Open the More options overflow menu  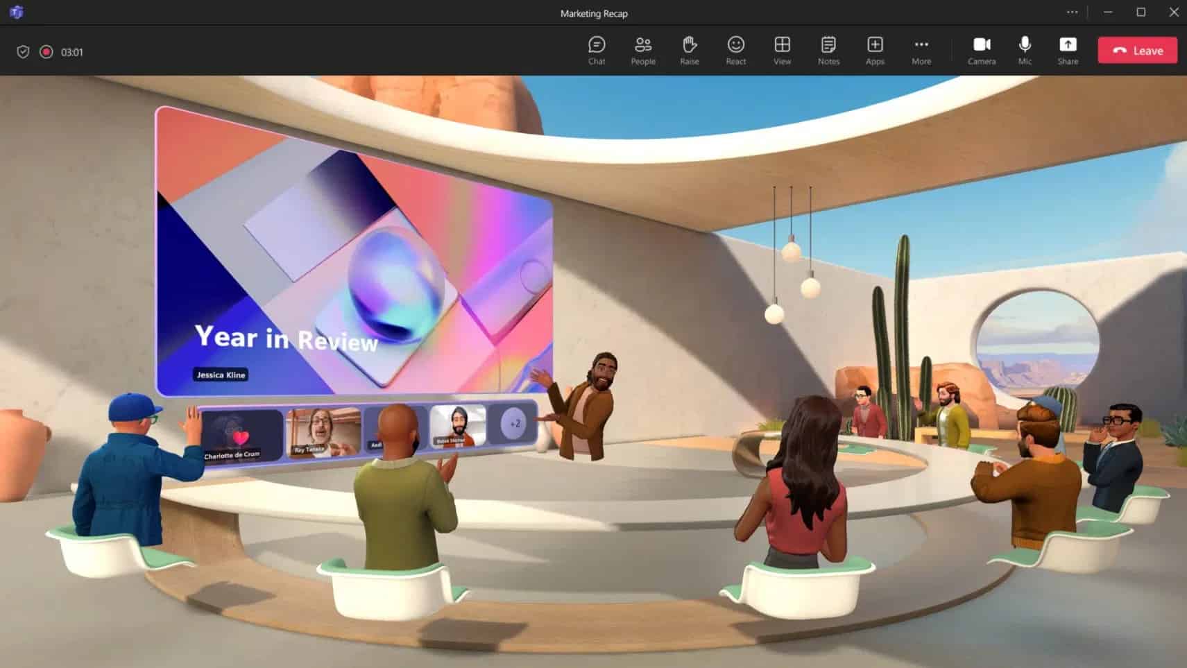point(921,50)
